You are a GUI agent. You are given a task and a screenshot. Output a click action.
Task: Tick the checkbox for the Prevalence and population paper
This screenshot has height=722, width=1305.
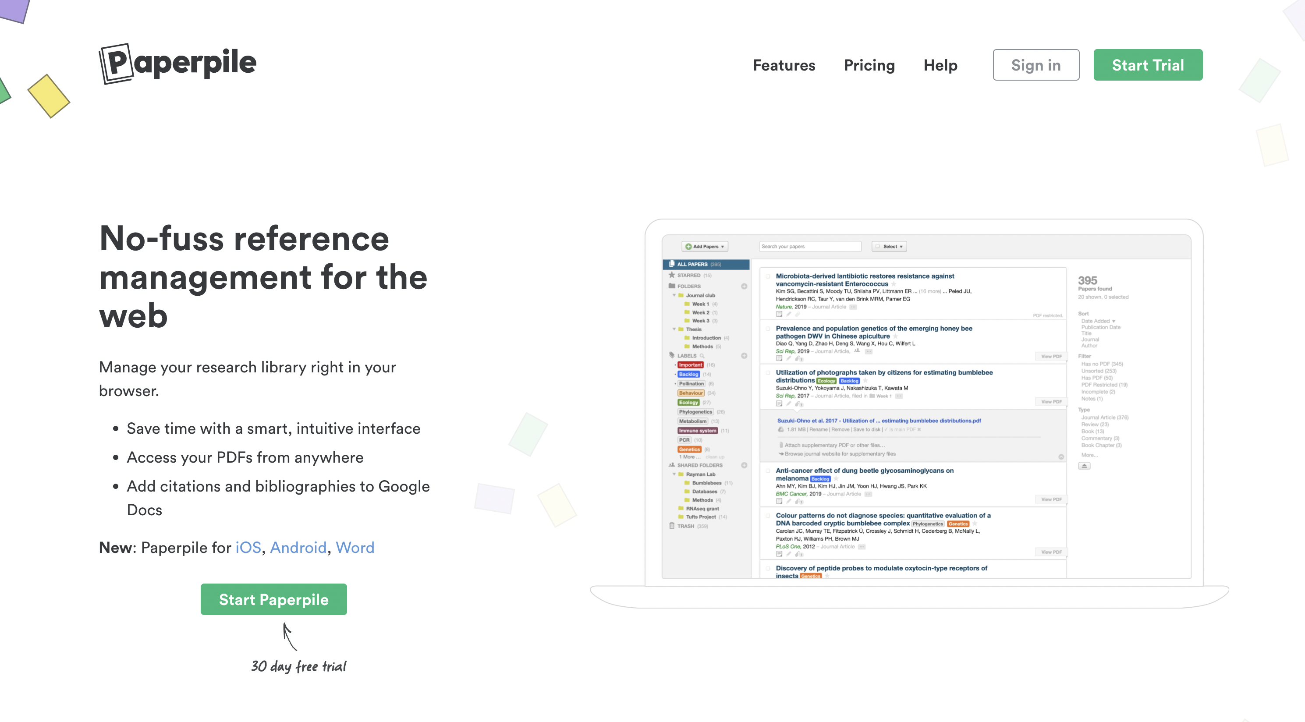click(768, 329)
